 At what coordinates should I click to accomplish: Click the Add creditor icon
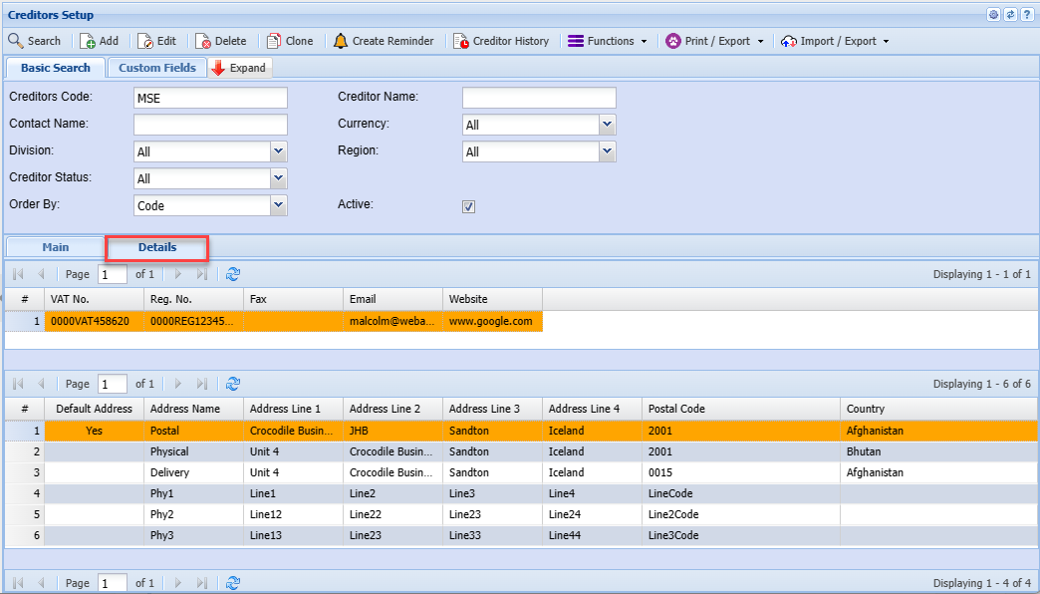click(88, 41)
